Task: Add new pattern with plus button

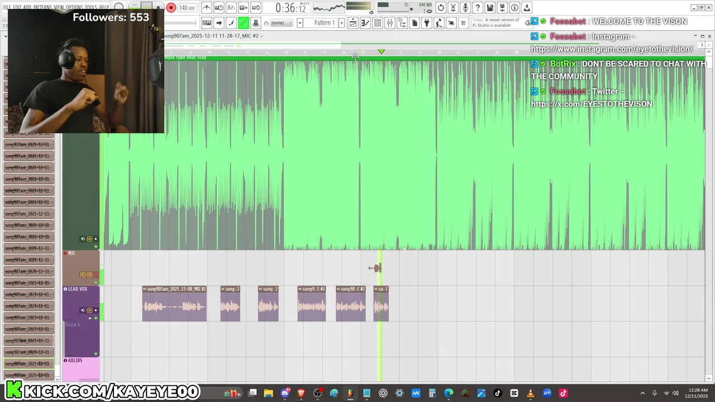Action: [x=341, y=23]
